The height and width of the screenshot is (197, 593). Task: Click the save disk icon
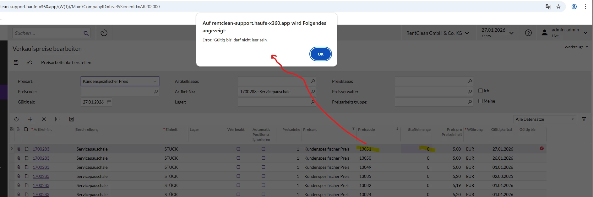[16, 62]
